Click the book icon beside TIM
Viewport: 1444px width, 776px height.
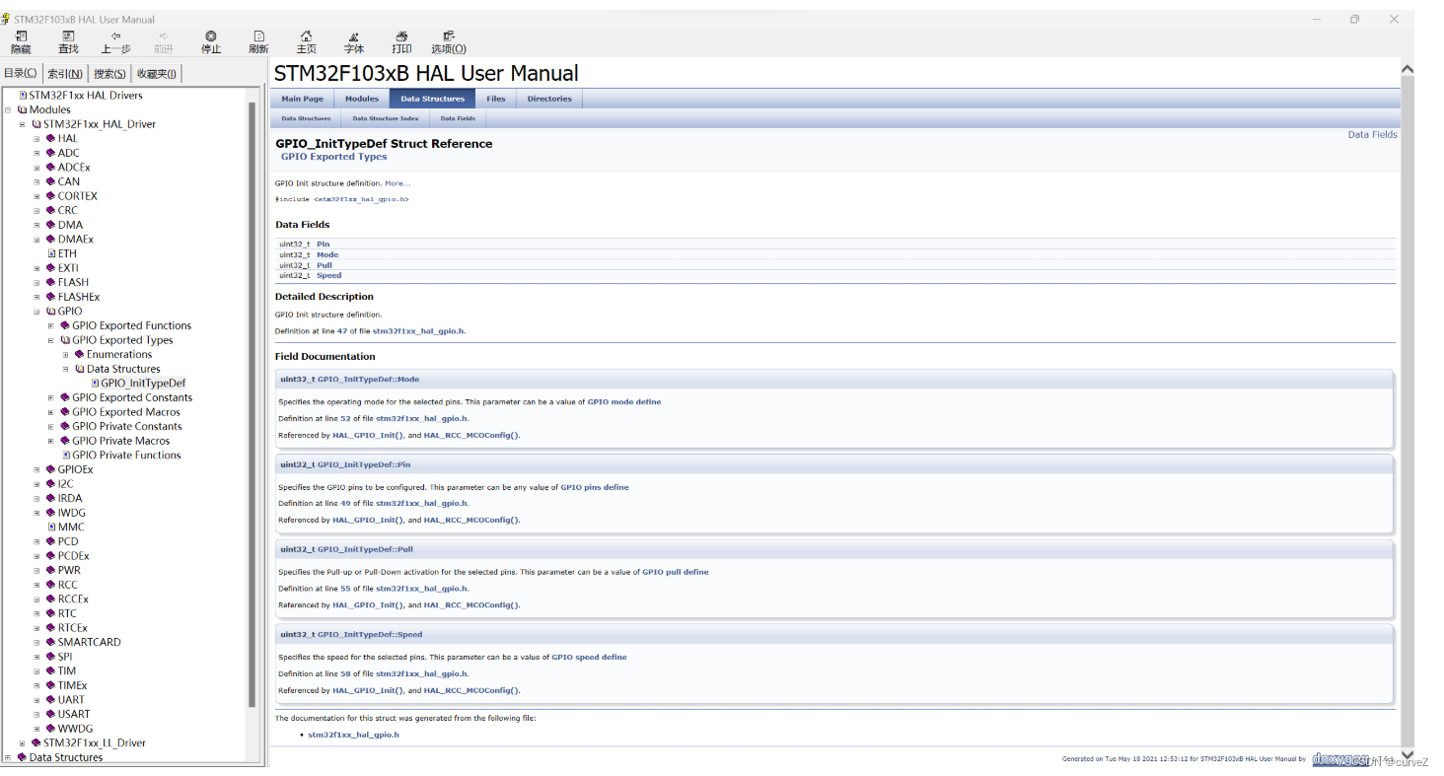click(50, 671)
